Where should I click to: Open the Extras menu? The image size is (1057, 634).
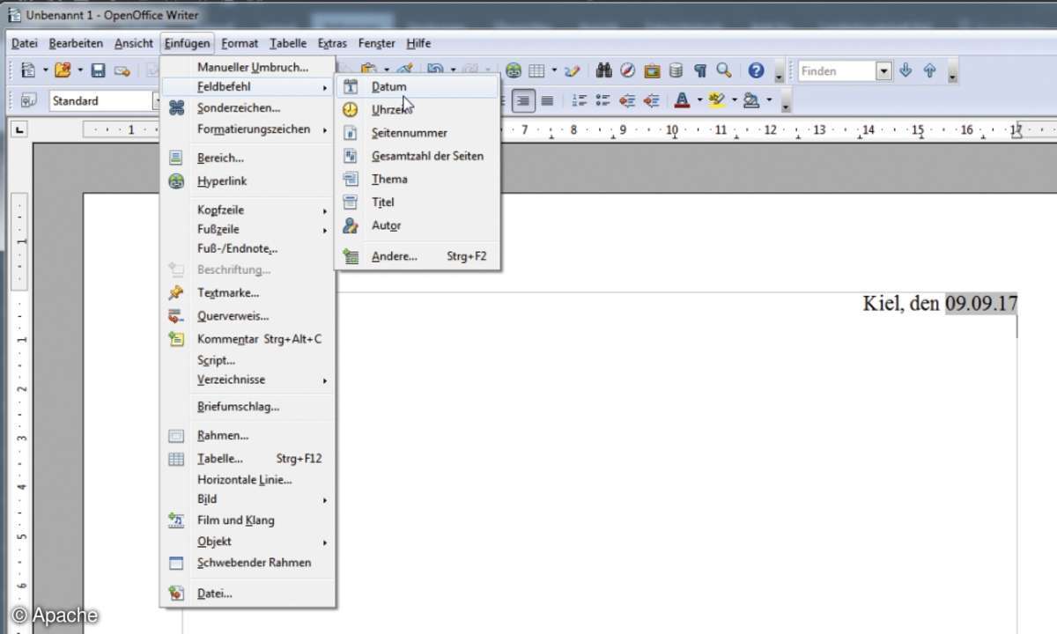pos(332,42)
